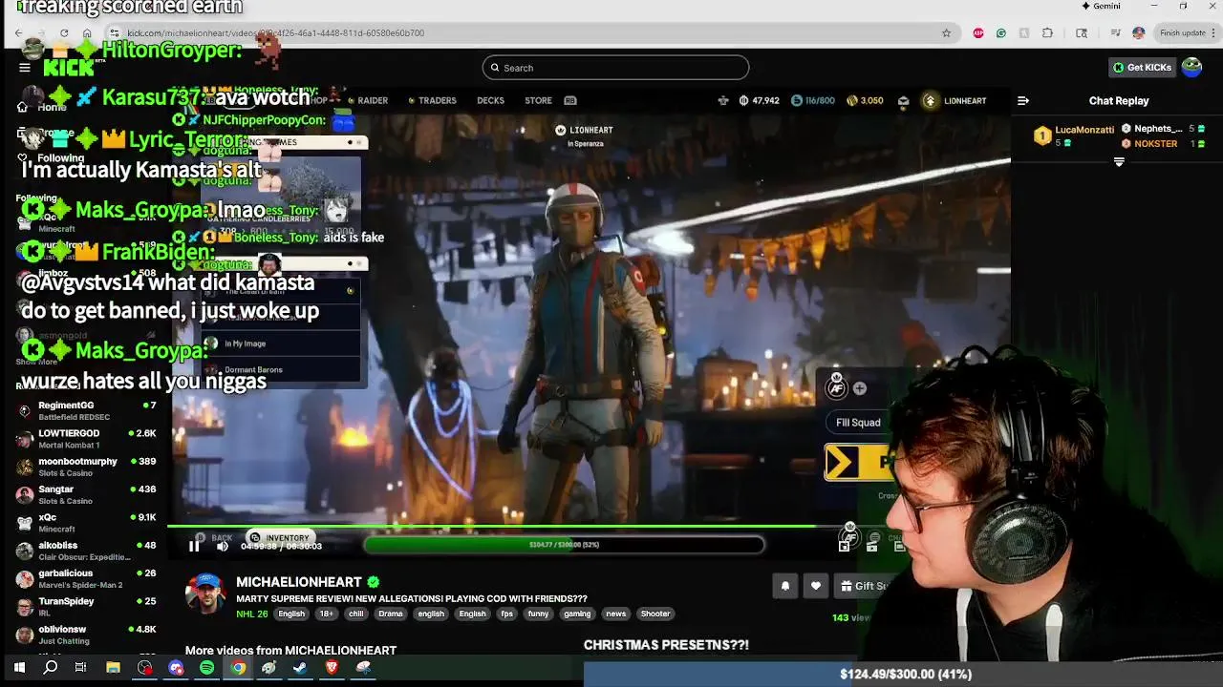Collapse the Chat Replay panel

pyautogui.click(x=1023, y=100)
